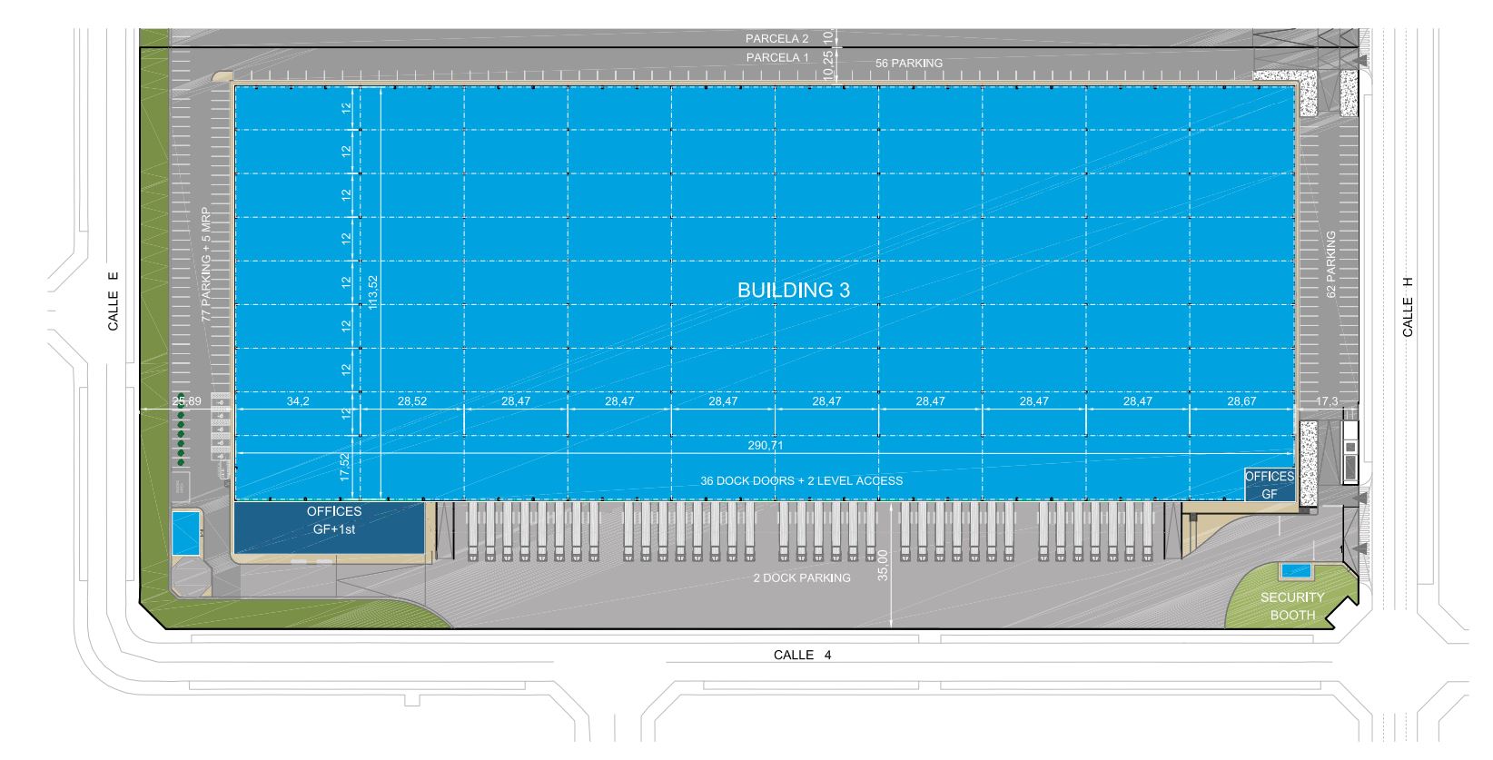
Task: Click the OFFICES GF block
Action: pos(1269,485)
